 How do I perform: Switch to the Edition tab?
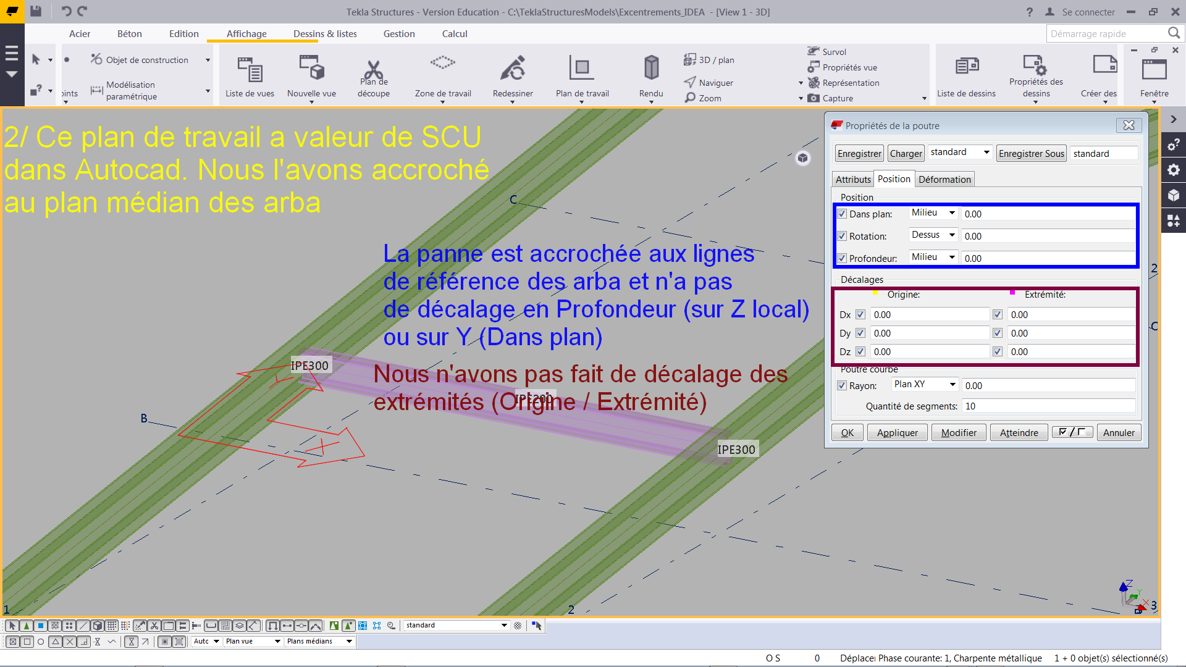[x=184, y=34]
